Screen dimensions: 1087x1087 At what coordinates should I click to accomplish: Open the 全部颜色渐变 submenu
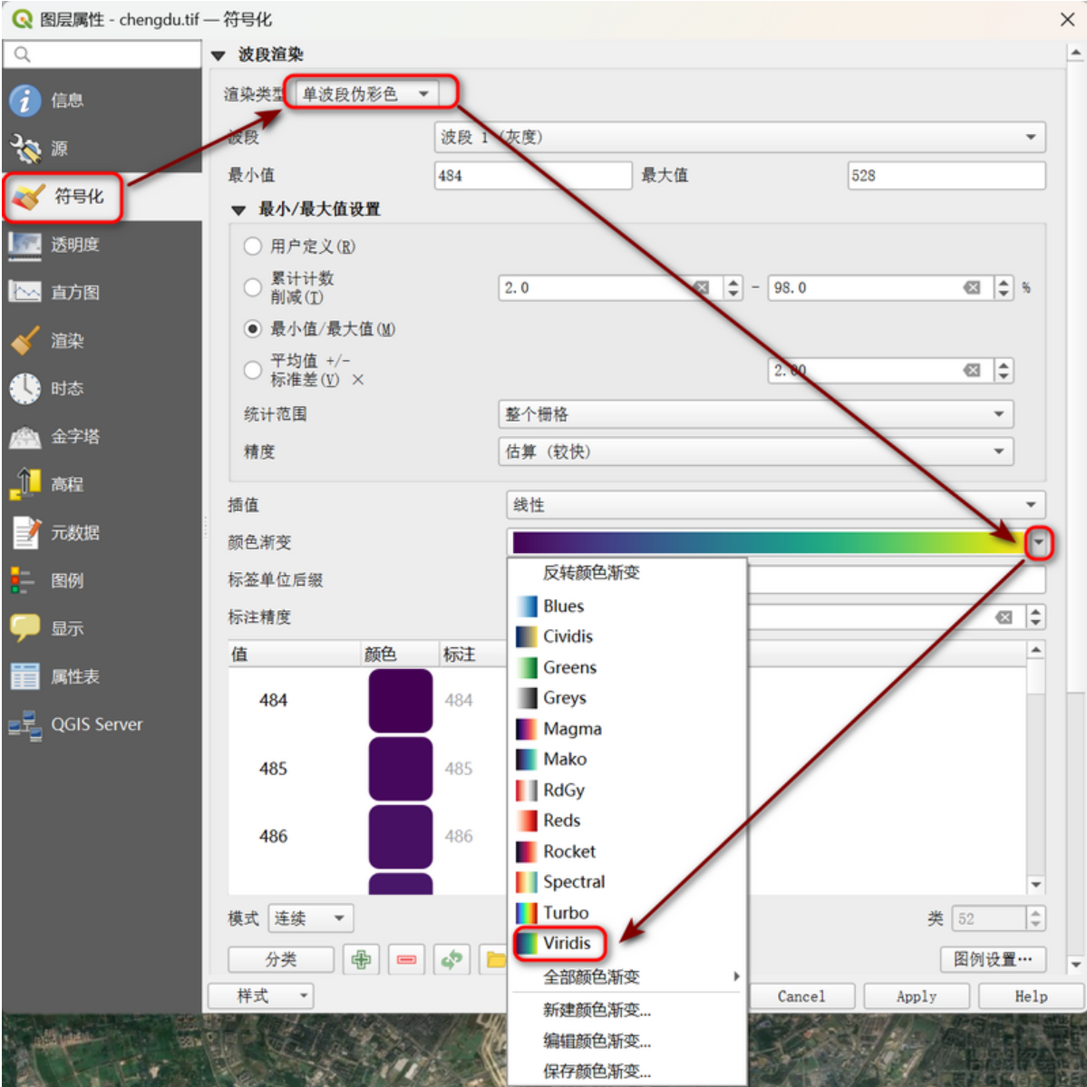(x=627, y=976)
